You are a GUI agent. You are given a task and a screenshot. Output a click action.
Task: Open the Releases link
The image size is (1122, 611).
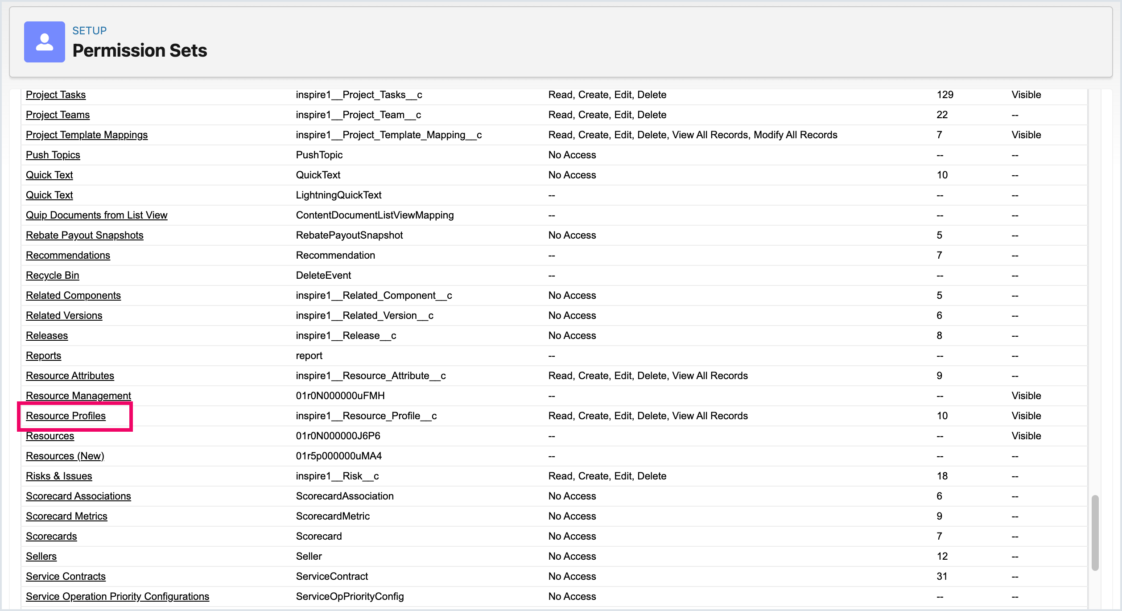[47, 335]
